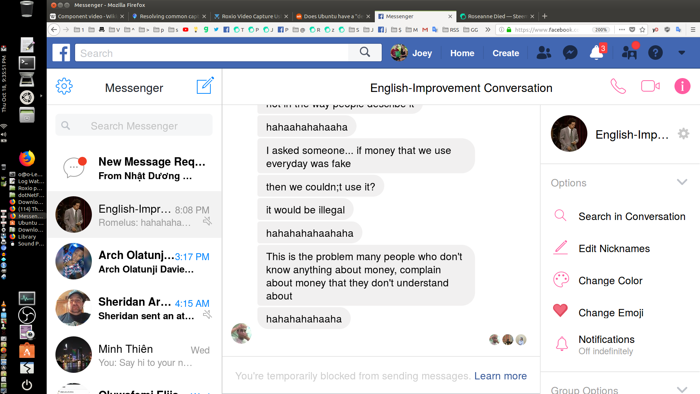The width and height of the screenshot is (700, 394).
Task: Switch to Roxio Video Capture tab
Action: [251, 16]
